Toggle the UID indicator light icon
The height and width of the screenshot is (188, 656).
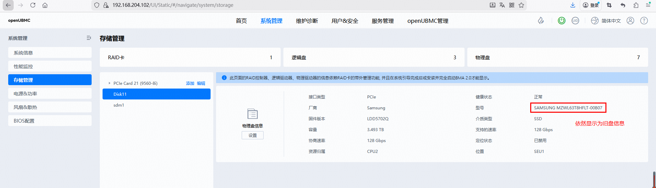tap(575, 21)
